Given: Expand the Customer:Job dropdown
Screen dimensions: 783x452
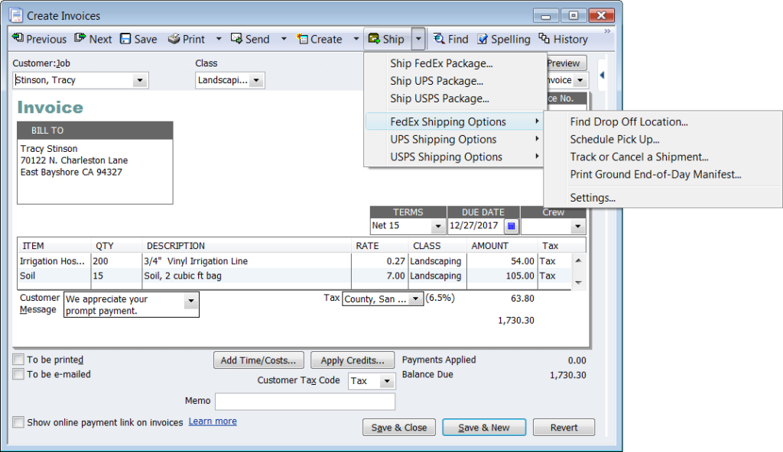Looking at the screenshot, I should tap(139, 80).
